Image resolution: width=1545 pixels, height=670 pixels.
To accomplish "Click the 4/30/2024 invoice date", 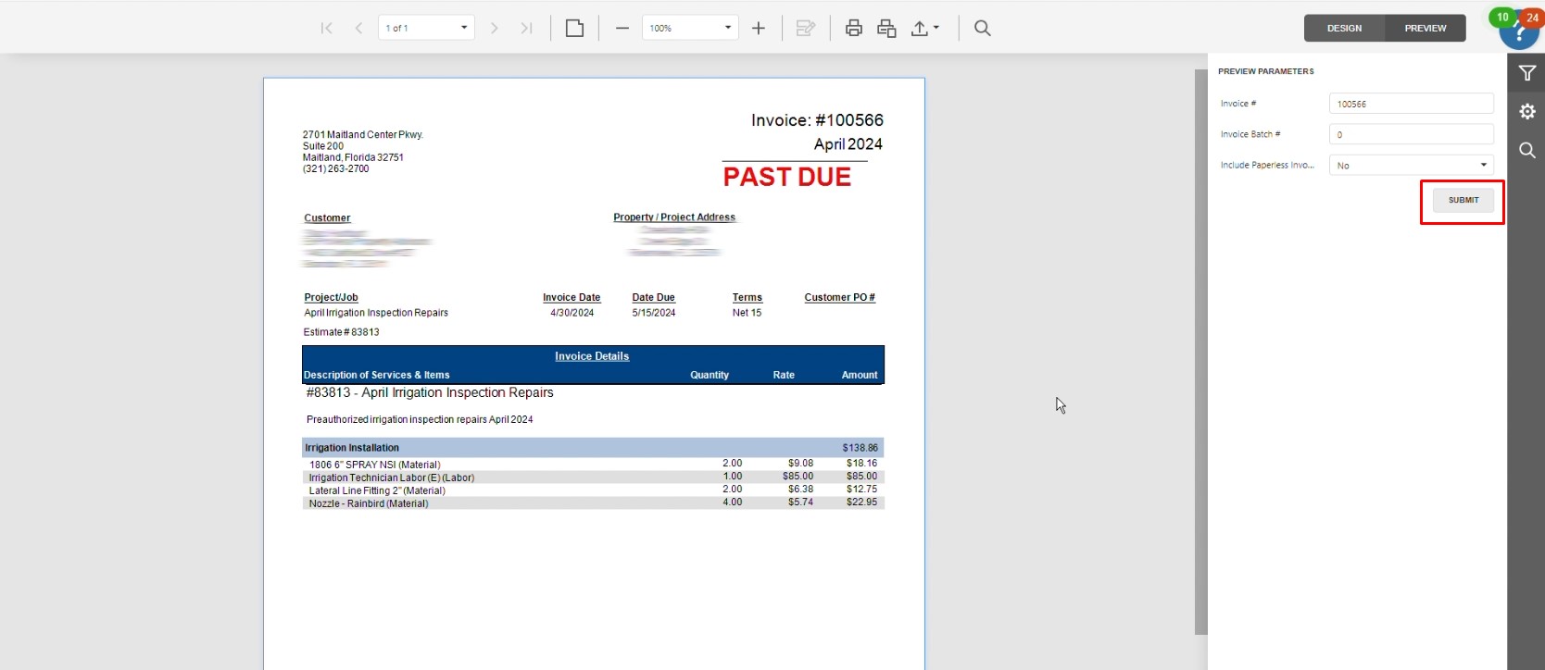I will (x=572, y=313).
